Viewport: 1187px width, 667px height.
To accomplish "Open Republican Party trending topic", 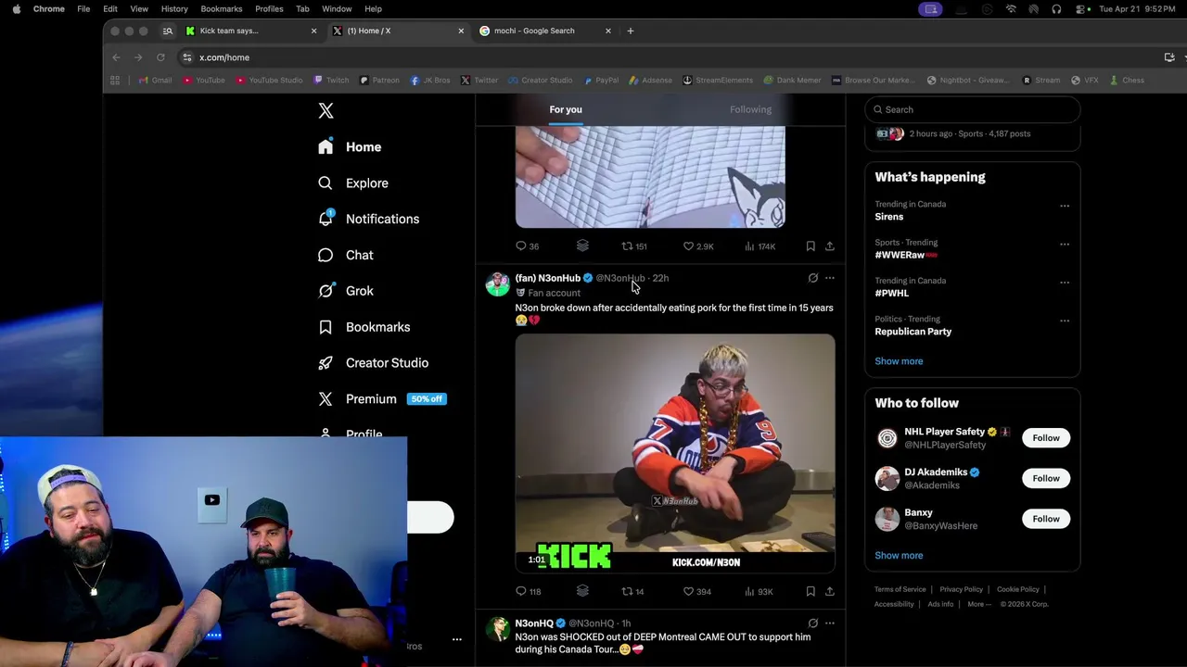I will (913, 332).
